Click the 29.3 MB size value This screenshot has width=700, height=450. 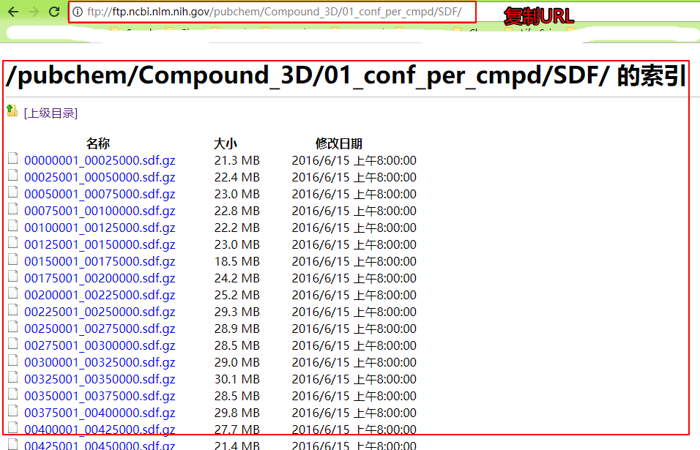(237, 312)
